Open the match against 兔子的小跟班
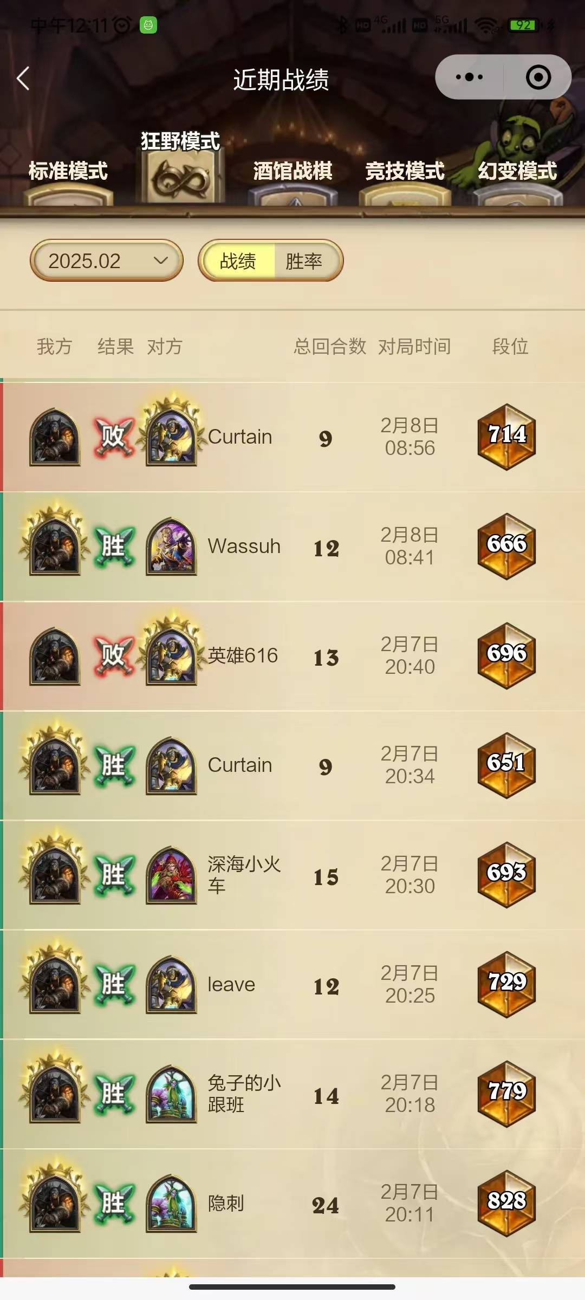 click(x=292, y=1094)
